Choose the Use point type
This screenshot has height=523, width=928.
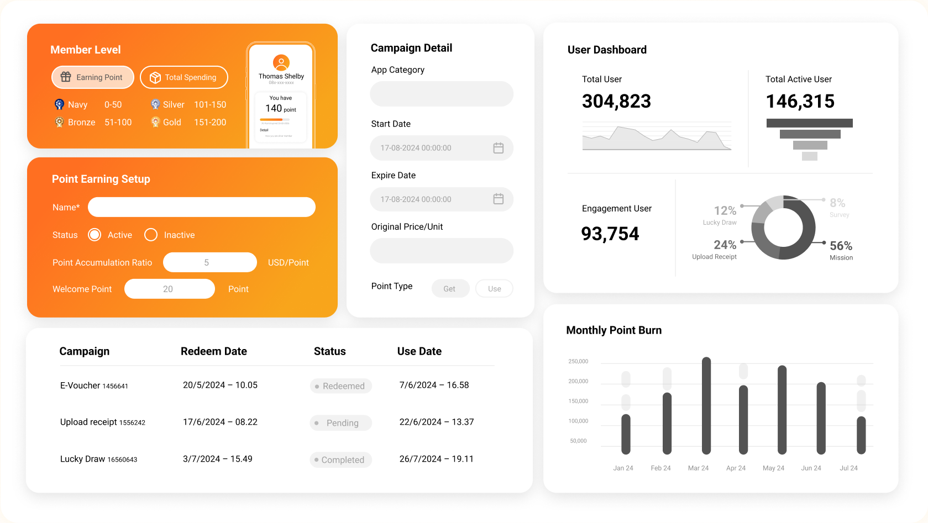point(494,289)
